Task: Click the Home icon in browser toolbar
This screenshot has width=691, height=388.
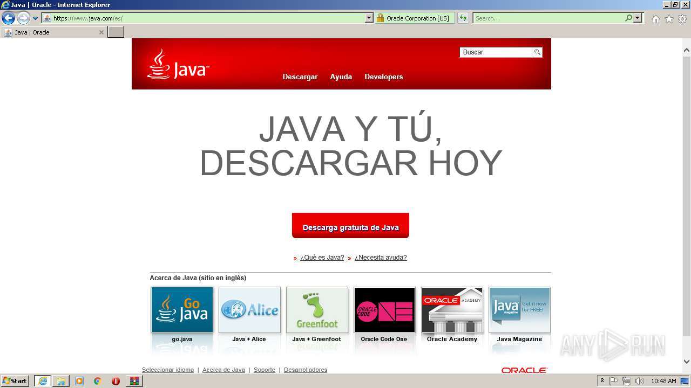Action: click(x=655, y=19)
